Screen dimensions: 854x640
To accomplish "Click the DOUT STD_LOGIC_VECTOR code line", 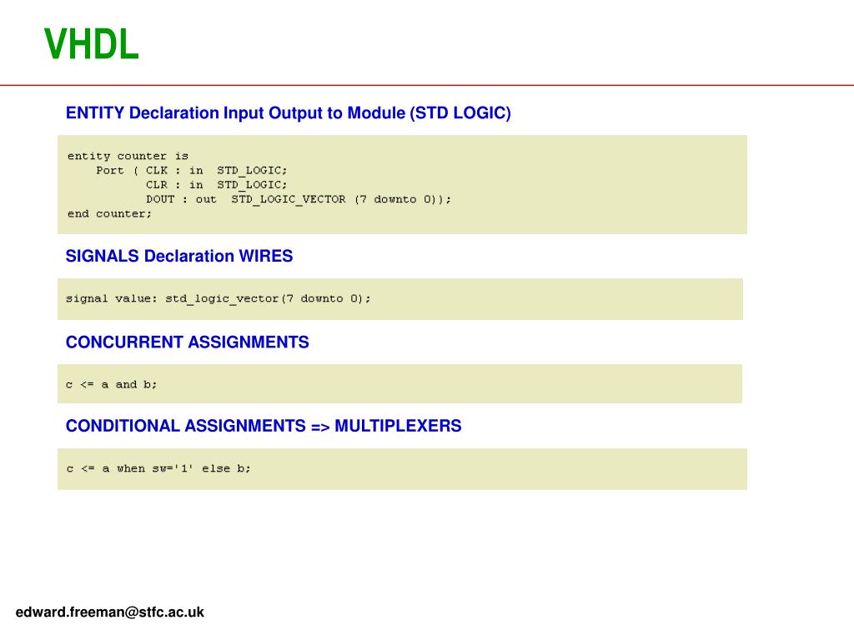I will pos(299,199).
